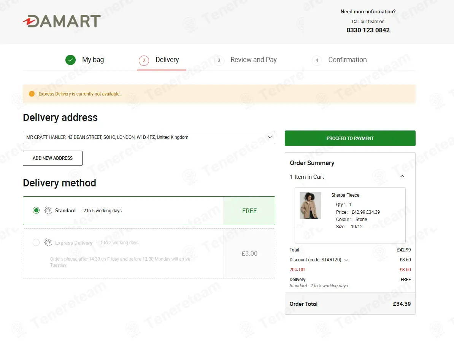Select the Express Delivery radio button
The width and height of the screenshot is (454, 342).
[x=36, y=242]
